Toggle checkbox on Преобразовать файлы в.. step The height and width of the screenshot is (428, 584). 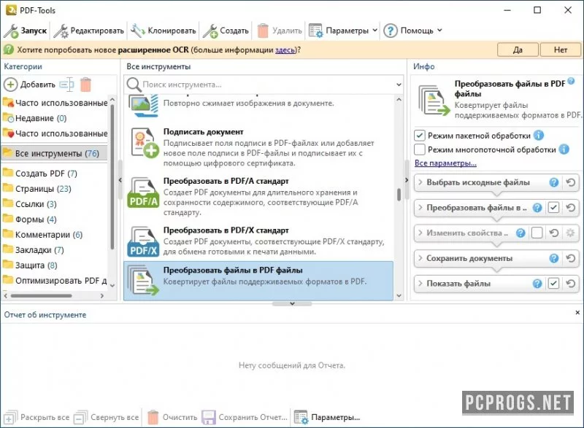[x=553, y=208]
